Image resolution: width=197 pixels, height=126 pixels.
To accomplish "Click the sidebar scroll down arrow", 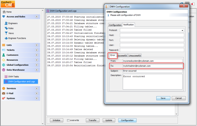I will pos(42,124).
